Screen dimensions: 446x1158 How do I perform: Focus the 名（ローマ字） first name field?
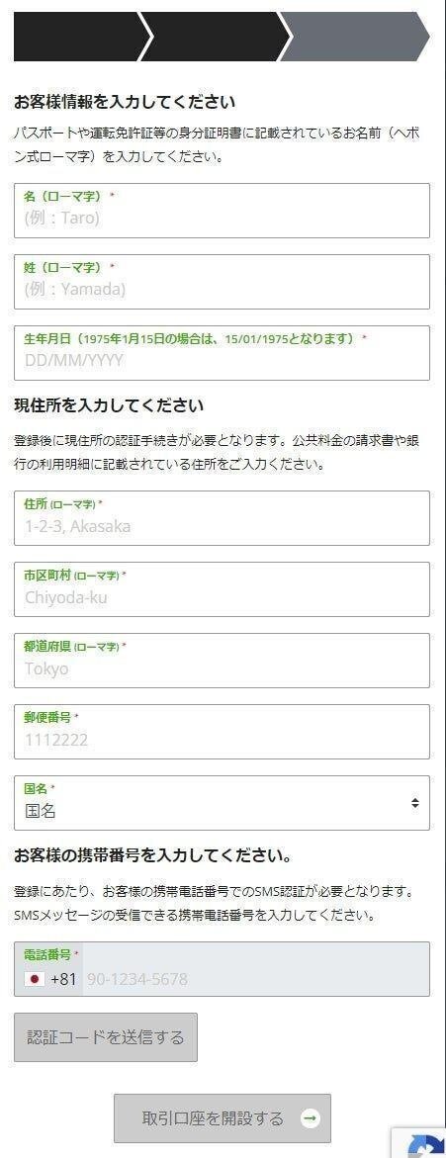[222, 211]
